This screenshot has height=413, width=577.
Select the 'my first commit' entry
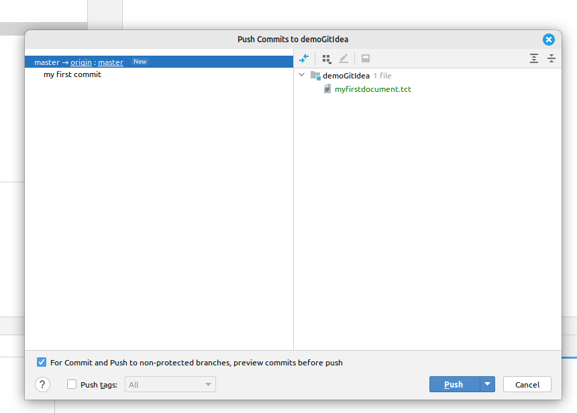click(72, 74)
